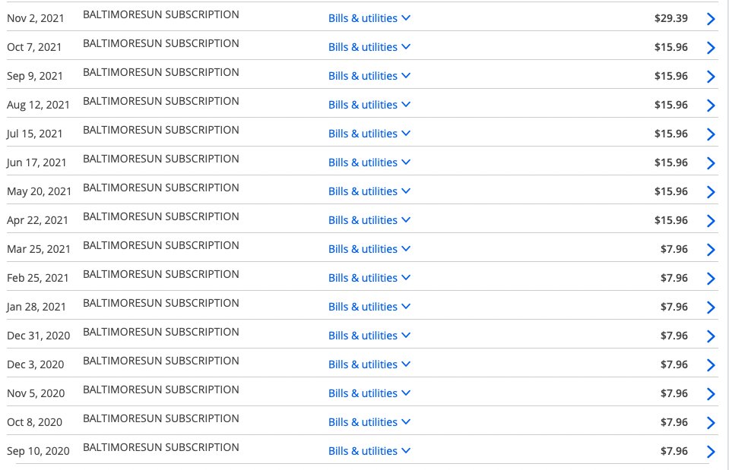Expand Bills & utilities category for Apr 22, 2021
The width and height of the screenshot is (729, 470).
369,219
